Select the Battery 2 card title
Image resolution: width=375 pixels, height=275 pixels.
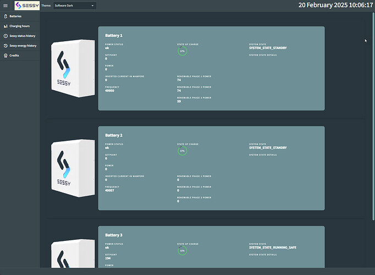tap(114, 135)
